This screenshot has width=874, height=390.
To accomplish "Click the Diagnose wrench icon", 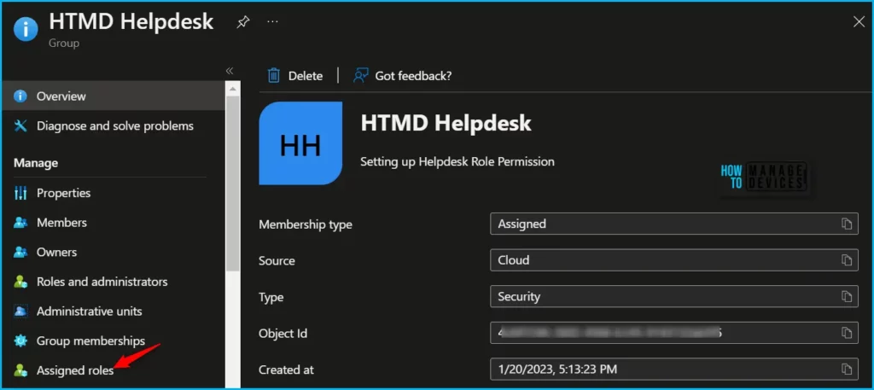I will pyautogui.click(x=20, y=126).
